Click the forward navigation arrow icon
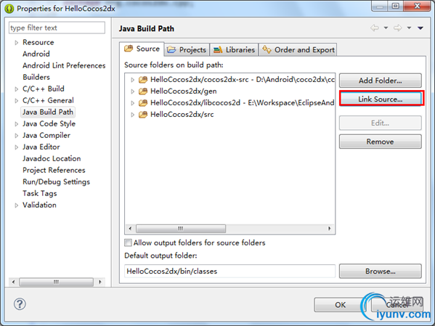This screenshot has height=326, width=435. coord(397,28)
